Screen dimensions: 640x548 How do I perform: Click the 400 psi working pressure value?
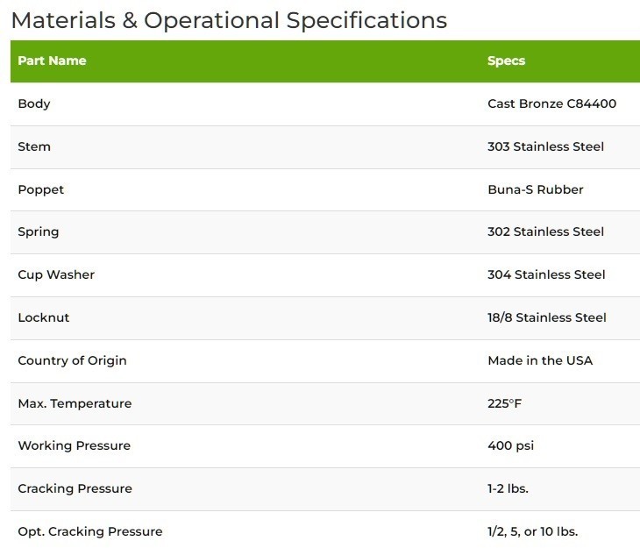510,445
